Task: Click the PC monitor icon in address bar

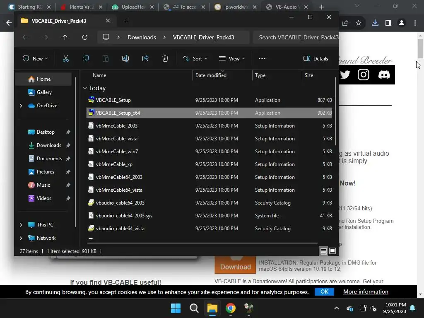Action: point(106,37)
